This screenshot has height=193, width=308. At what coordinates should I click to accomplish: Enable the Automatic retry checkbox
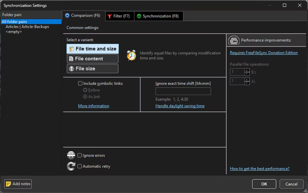[80, 166]
